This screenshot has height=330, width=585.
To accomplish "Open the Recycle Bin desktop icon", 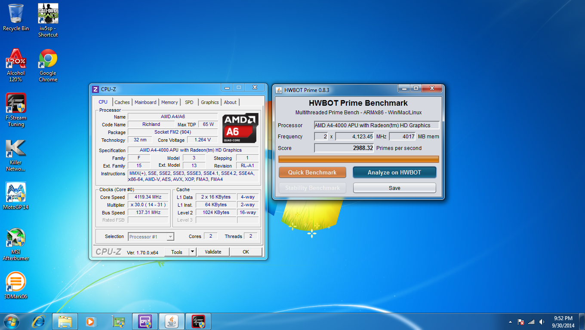I will 16,17.
